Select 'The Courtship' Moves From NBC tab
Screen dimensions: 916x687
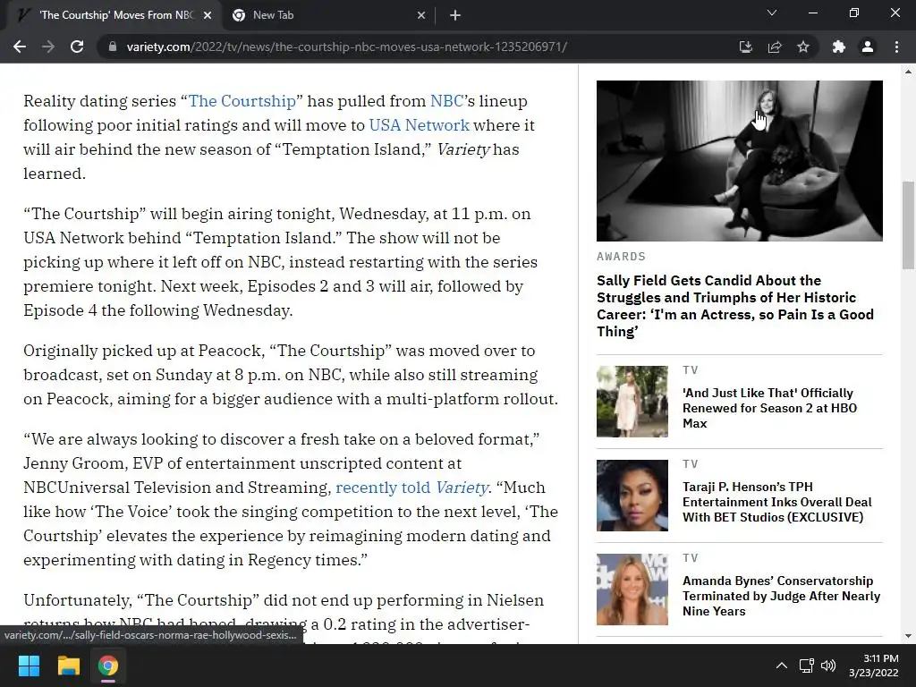coord(114,15)
